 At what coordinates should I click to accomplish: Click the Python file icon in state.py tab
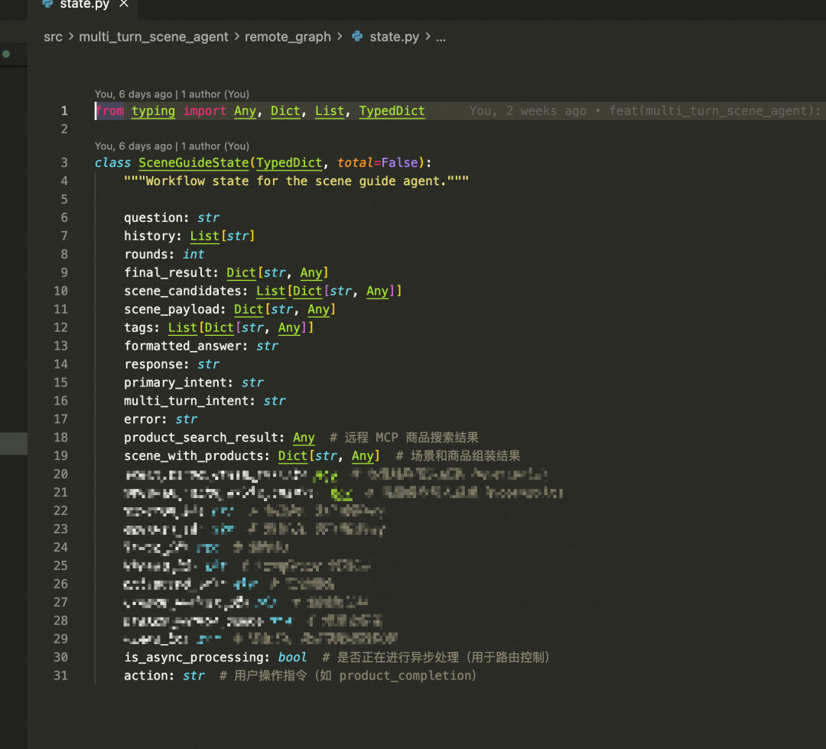[47, 5]
